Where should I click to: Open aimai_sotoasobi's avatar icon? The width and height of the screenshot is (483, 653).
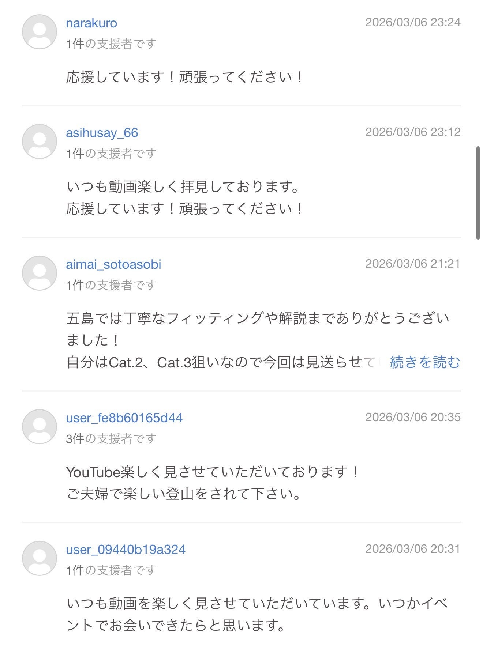(x=40, y=273)
